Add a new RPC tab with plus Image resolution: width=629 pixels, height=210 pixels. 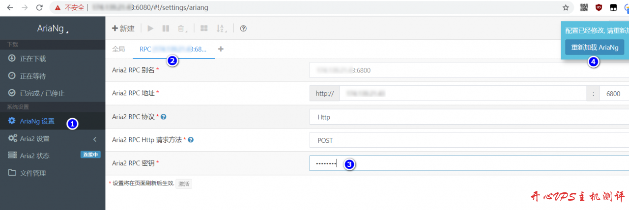click(x=221, y=49)
